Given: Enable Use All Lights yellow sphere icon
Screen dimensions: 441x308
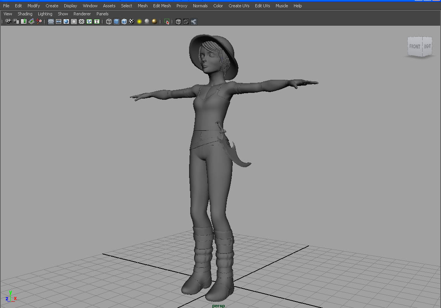Looking at the screenshot, I should click(x=139, y=22).
